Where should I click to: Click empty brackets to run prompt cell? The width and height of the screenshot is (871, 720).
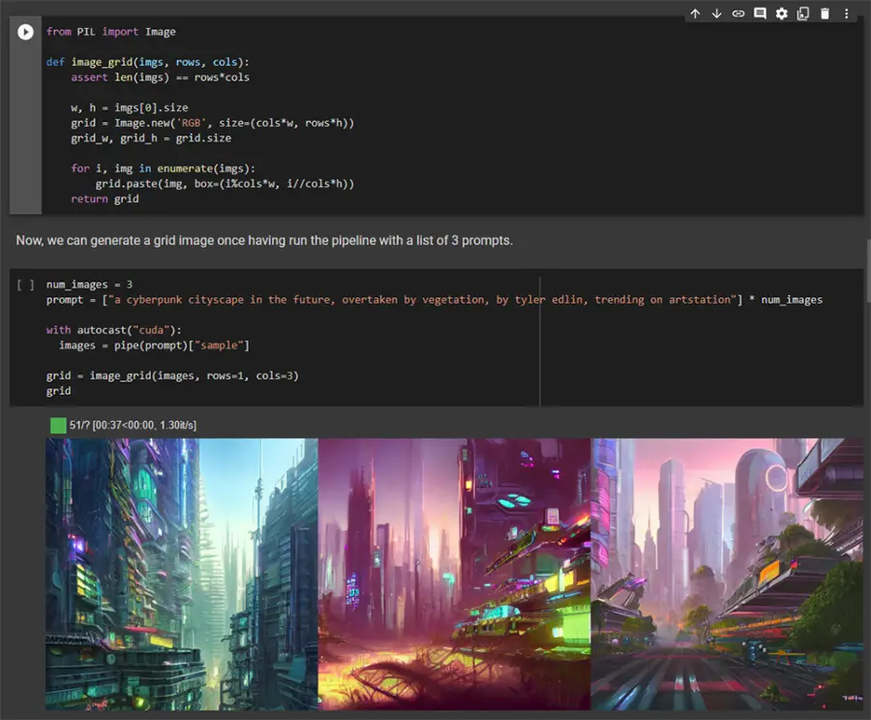26,285
